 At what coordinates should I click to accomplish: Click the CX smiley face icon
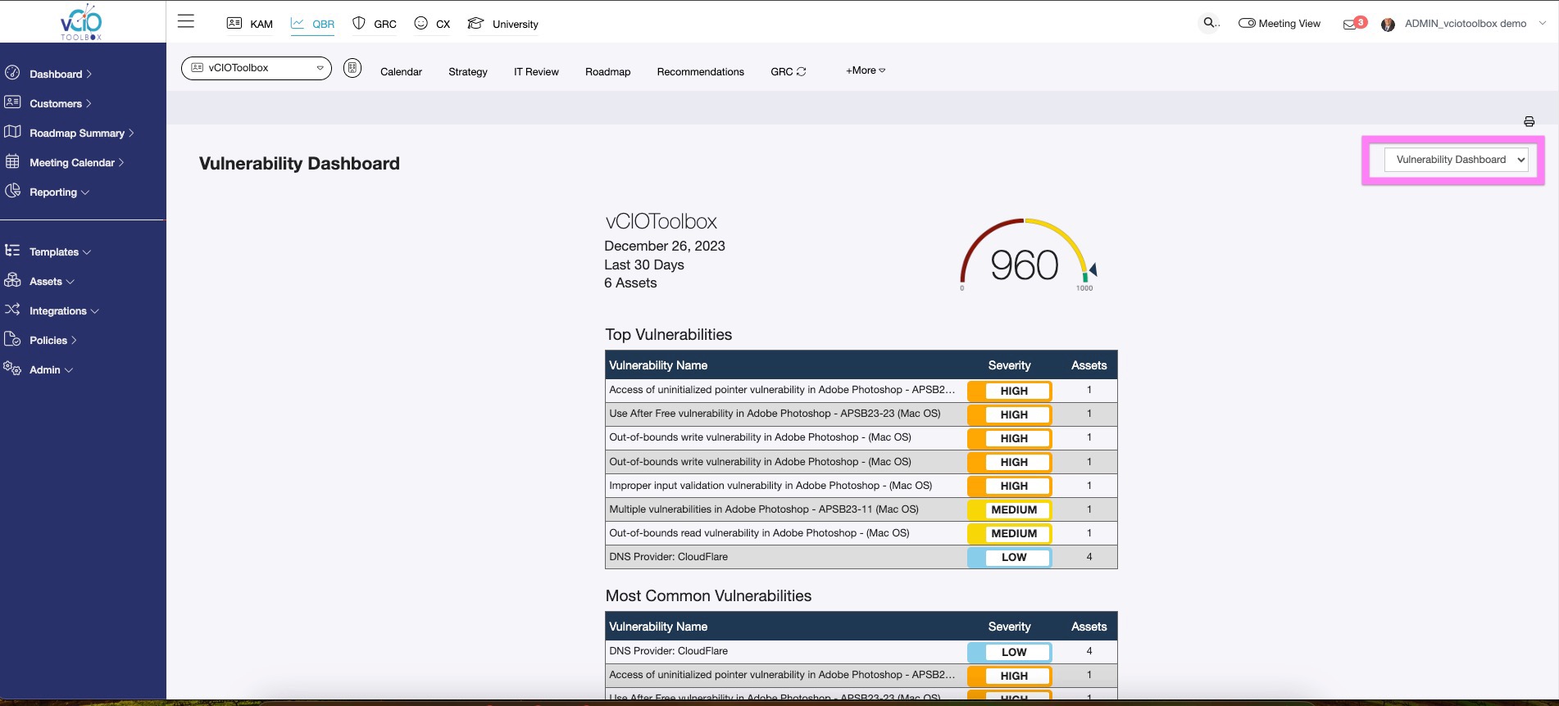[421, 23]
